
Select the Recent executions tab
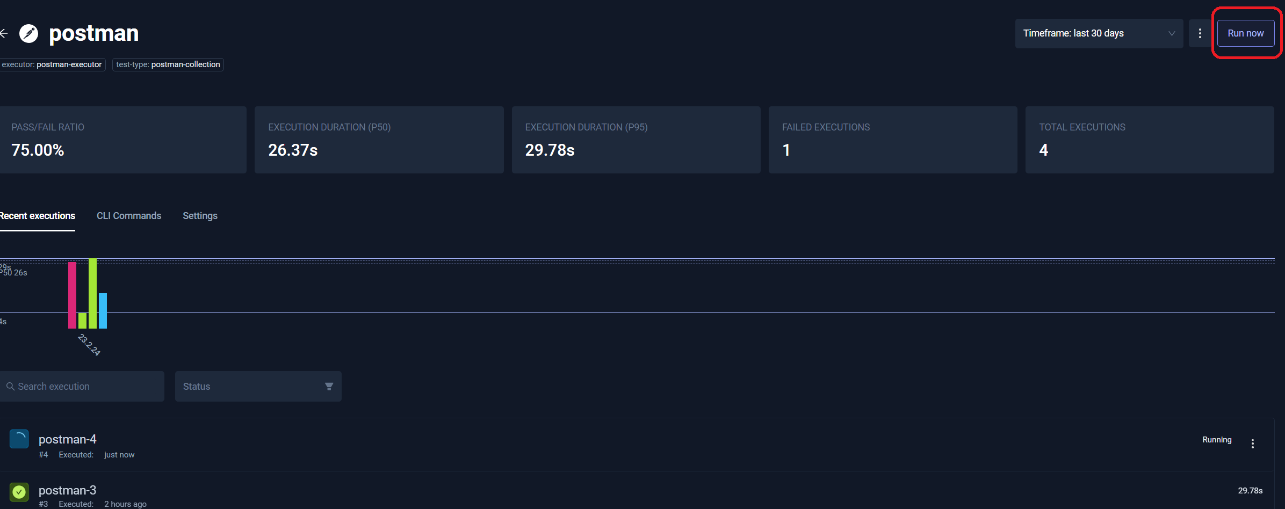tap(38, 216)
